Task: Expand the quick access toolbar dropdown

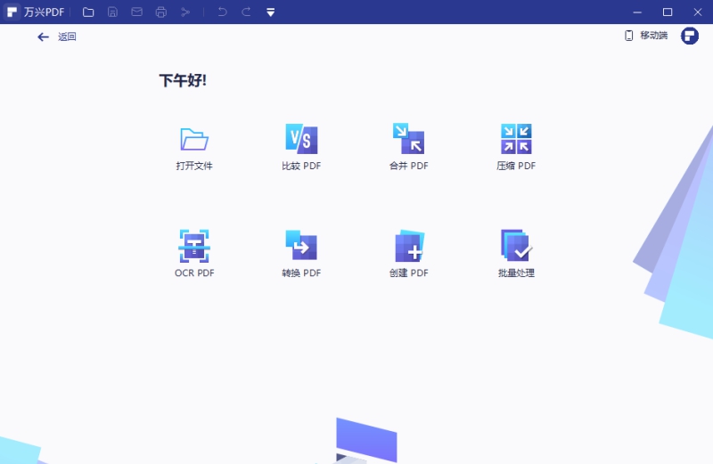Action: [x=271, y=12]
